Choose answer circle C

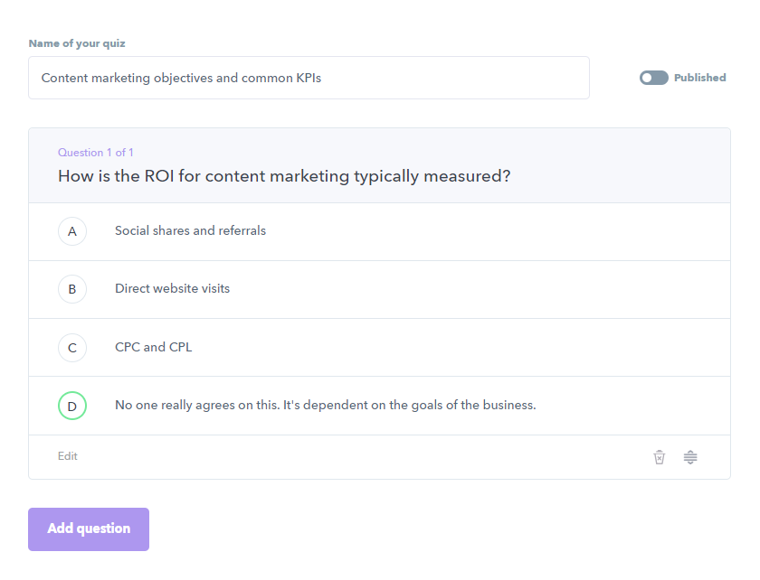pos(72,348)
